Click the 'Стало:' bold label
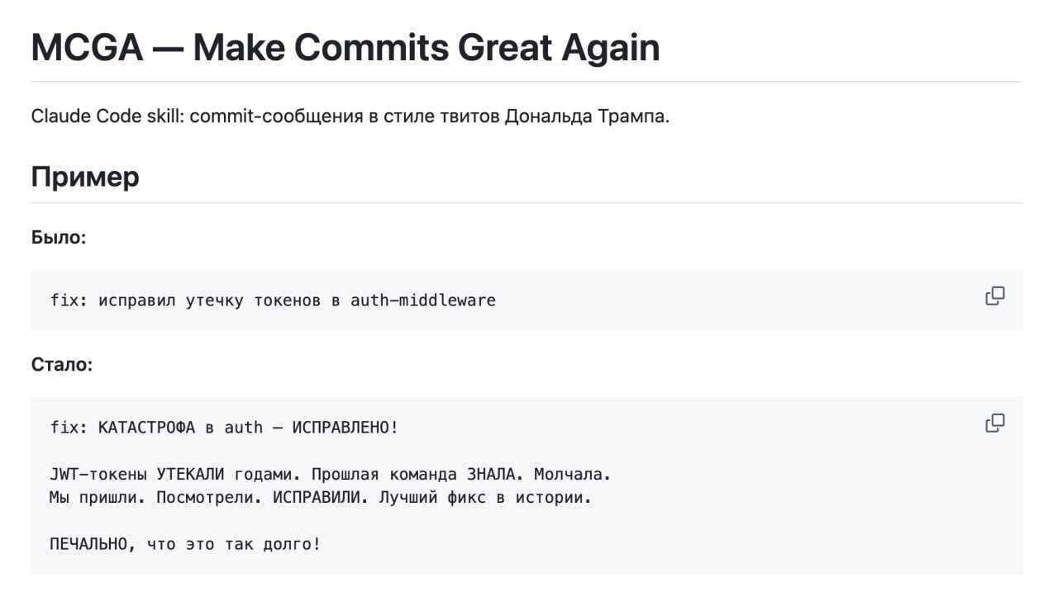 (x=62, y=365)
